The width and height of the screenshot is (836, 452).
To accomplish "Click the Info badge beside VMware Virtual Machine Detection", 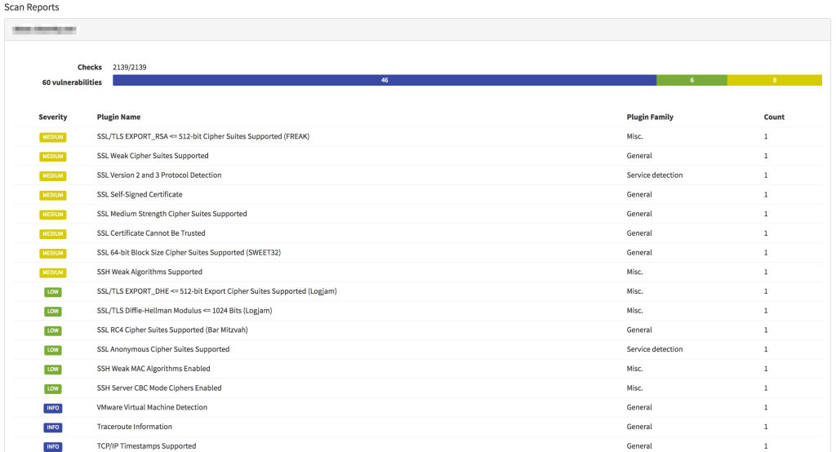I will pyautogui.click(x=53, y=408).
